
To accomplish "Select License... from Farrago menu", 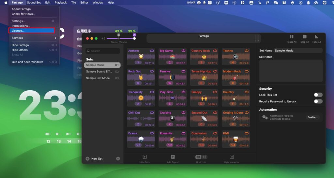I will (32, 31).
